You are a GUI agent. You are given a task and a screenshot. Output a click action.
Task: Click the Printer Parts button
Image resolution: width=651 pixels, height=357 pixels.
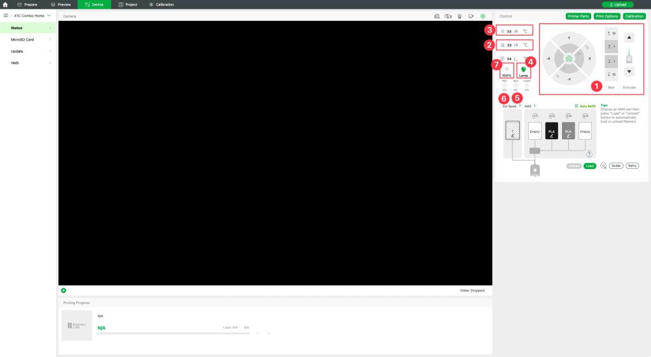pos(578,16)
